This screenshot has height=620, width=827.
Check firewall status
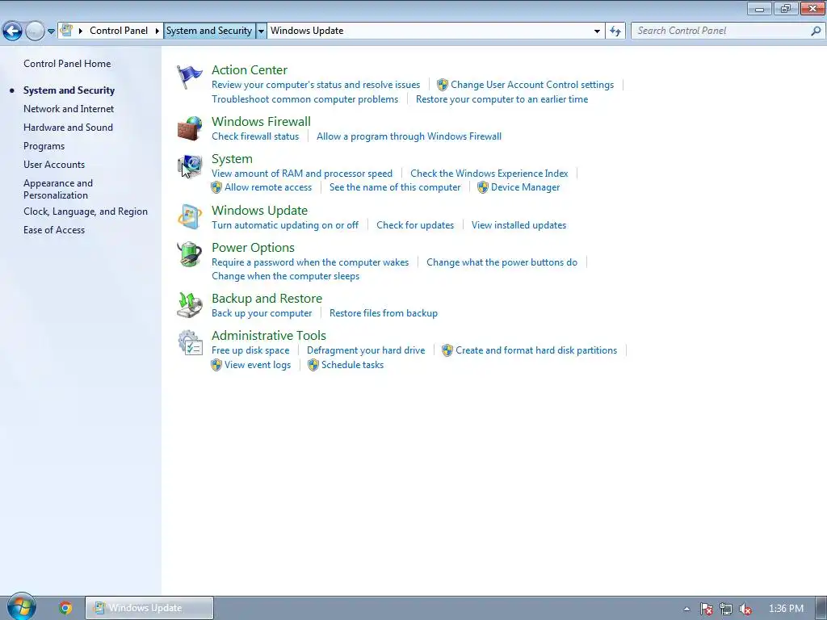click(x=255, y=136)
